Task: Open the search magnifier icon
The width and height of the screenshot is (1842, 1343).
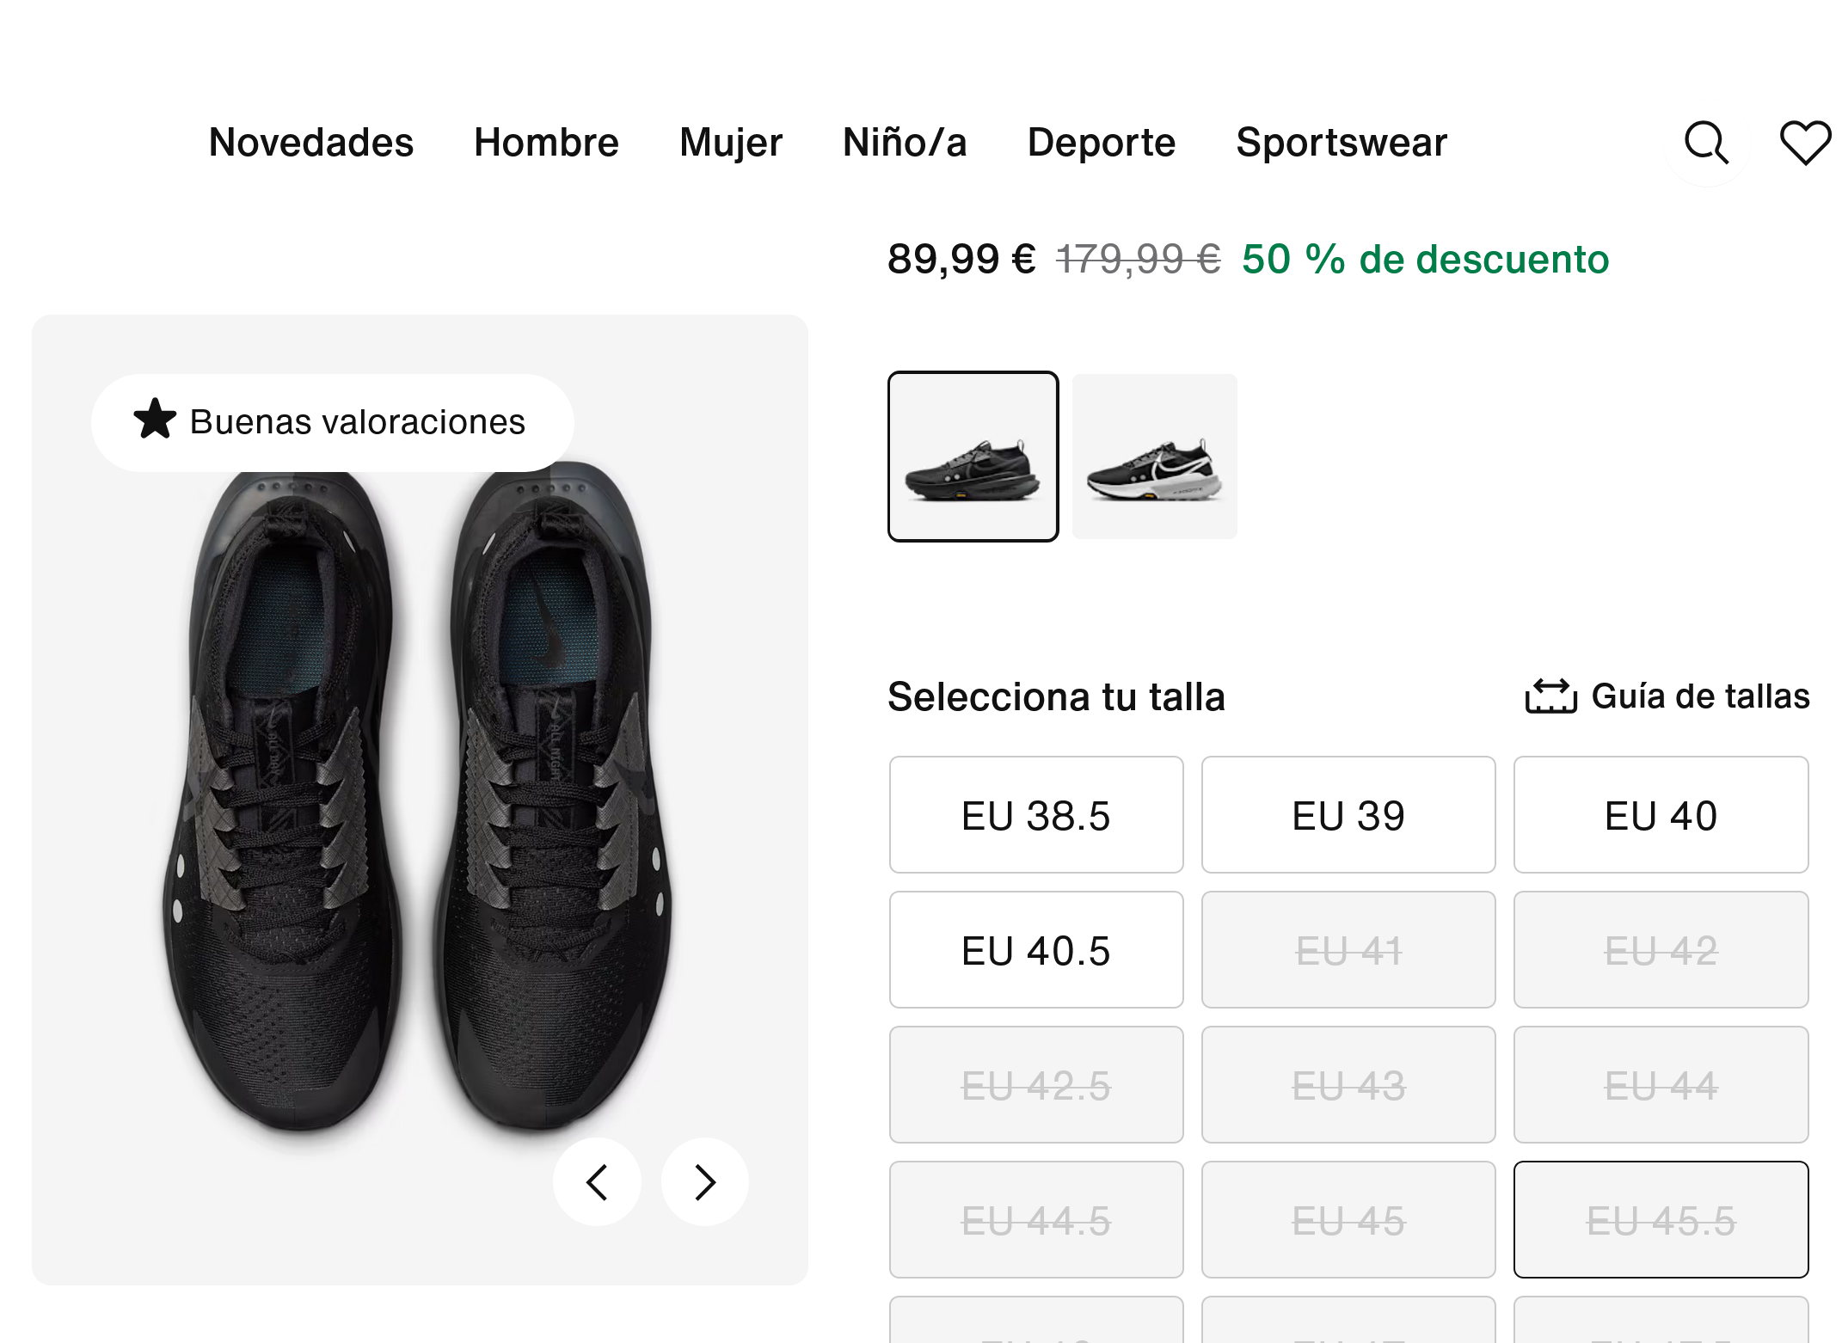Action: click(1706, 143)
